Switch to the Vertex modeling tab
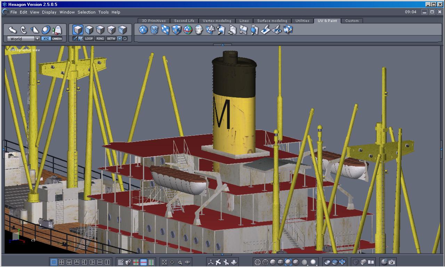The height and width of the screenshot is (267, 445). 217,21
